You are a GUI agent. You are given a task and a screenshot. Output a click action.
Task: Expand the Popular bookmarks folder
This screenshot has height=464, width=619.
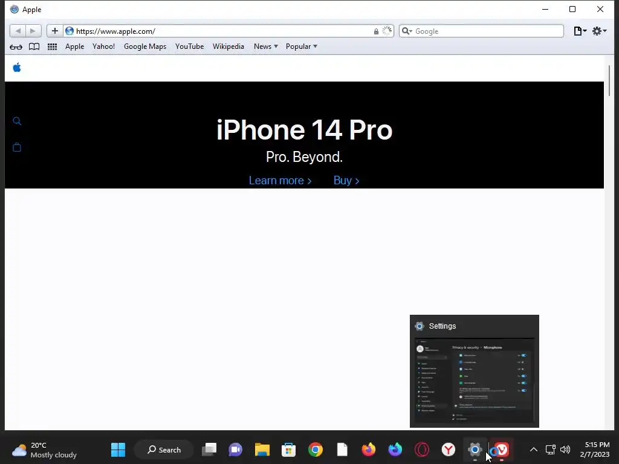pyautogui.click(x=301, y=47)
